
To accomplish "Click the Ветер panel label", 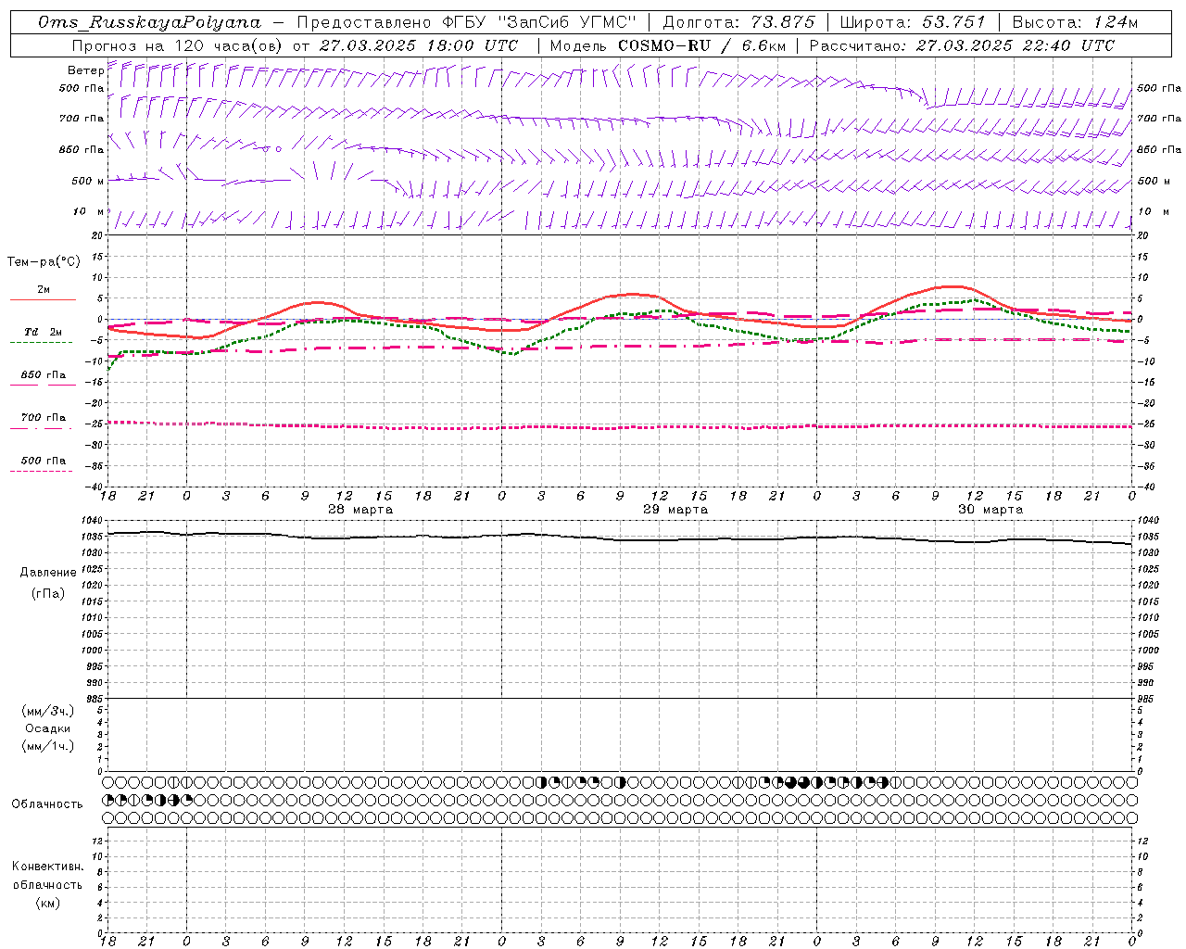I will point(85,70).
